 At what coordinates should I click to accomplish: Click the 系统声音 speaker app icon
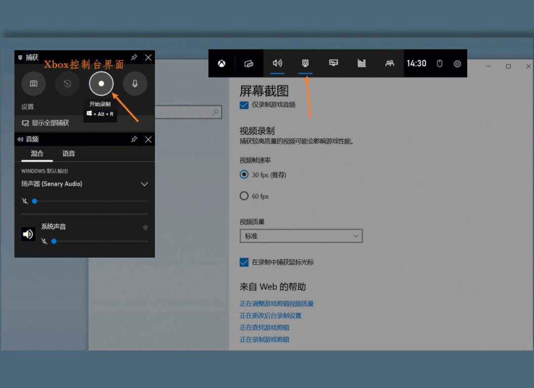point(28,234)
